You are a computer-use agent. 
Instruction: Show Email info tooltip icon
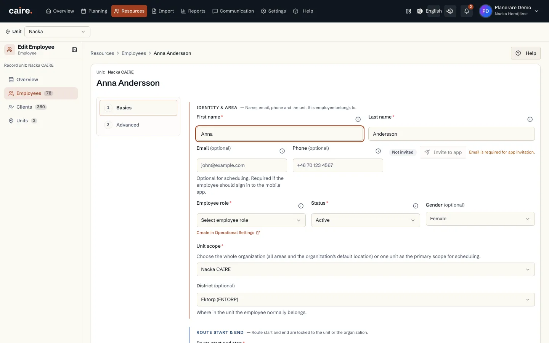pyautogui.click(x=282, y=151)
